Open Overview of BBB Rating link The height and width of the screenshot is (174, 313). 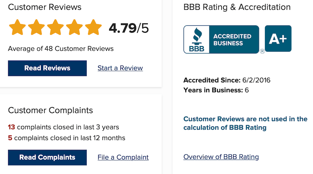221,157
